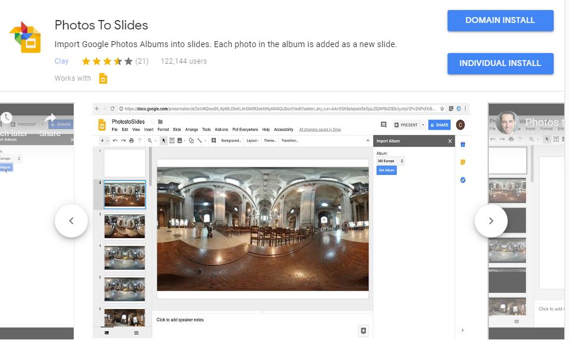
Task: Open Google Keep from the side panel
Action: click(462, 160)
